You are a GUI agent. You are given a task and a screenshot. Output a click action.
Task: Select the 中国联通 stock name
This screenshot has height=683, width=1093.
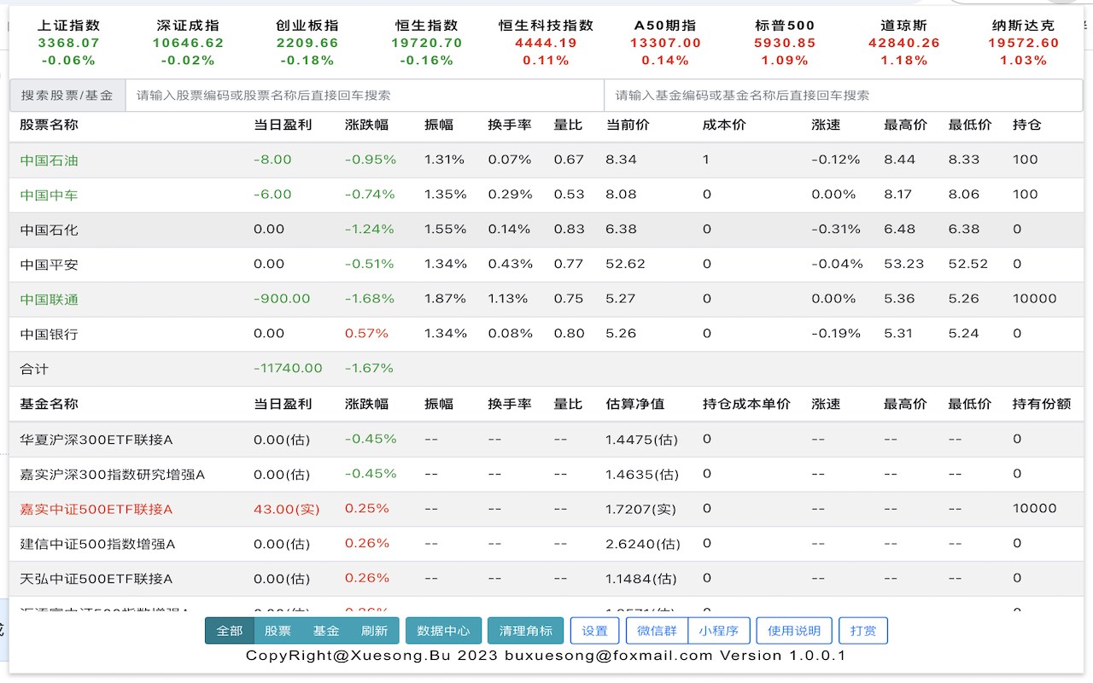[49, 299]
